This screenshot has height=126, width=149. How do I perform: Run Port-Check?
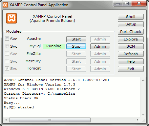[131, 32]
